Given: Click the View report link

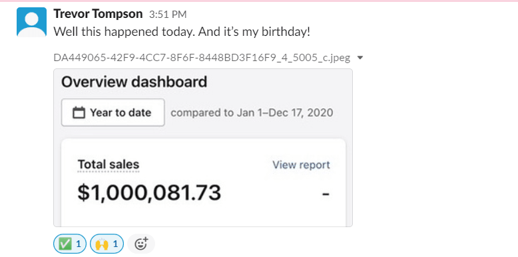Looking at the screenshot, I should pos(301,165).
